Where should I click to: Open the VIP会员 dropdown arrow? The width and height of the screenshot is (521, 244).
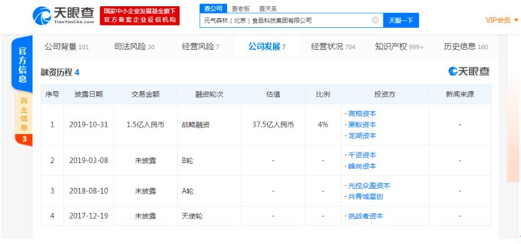pyautogui.click(x=516, y=20)
